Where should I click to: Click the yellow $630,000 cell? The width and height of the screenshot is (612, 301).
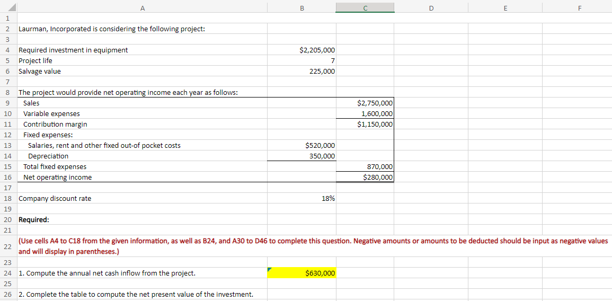pos(301,273)
